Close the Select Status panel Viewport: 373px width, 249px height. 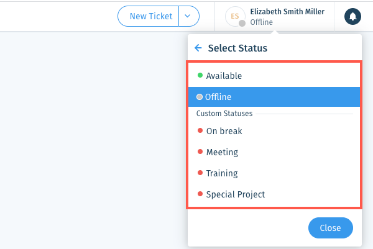point(331,228)
